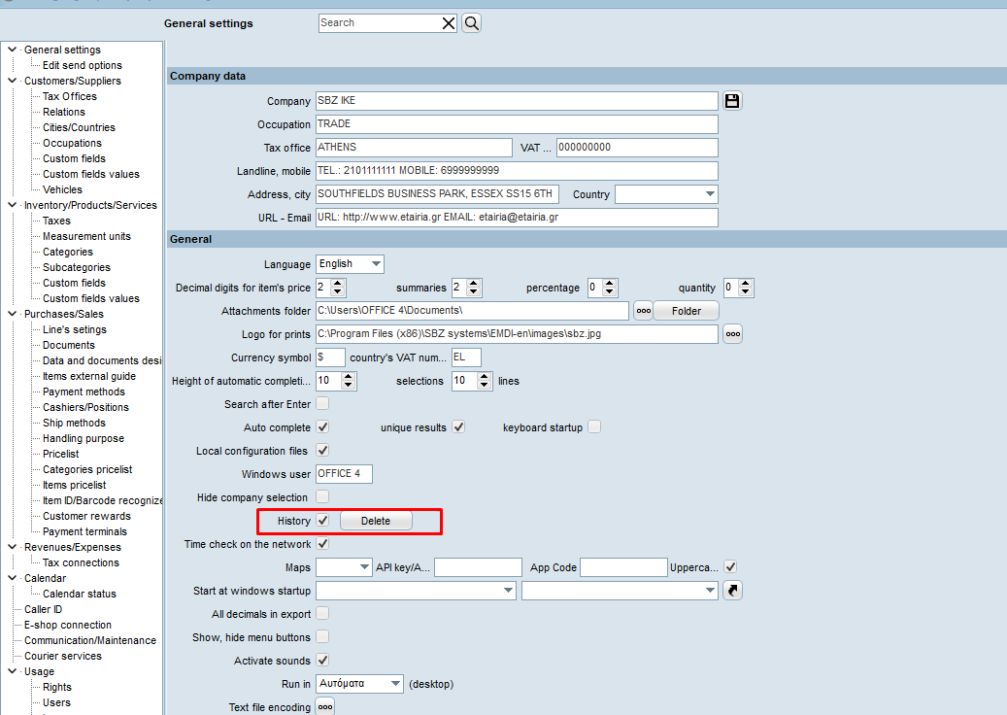Enable the Hide company selection checkbox
The image size is (1007, 715).
click(x=322, y=497)
